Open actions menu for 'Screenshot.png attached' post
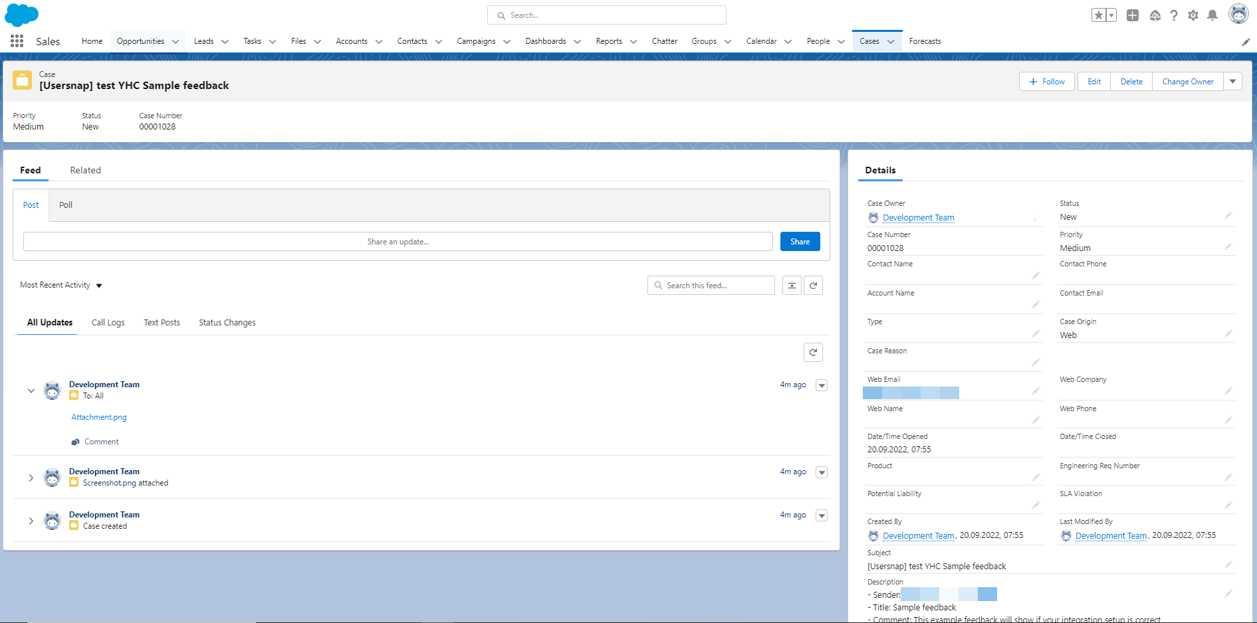 coord(822,472)
